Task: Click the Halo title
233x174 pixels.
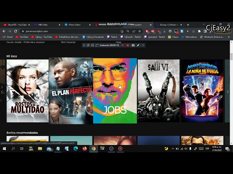Action: pyautogui.click(x=118, y=42)
